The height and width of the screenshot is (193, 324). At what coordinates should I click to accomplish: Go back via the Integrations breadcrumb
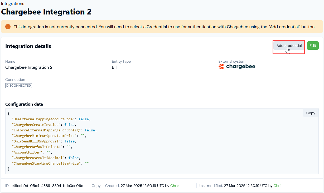point(13,4)
